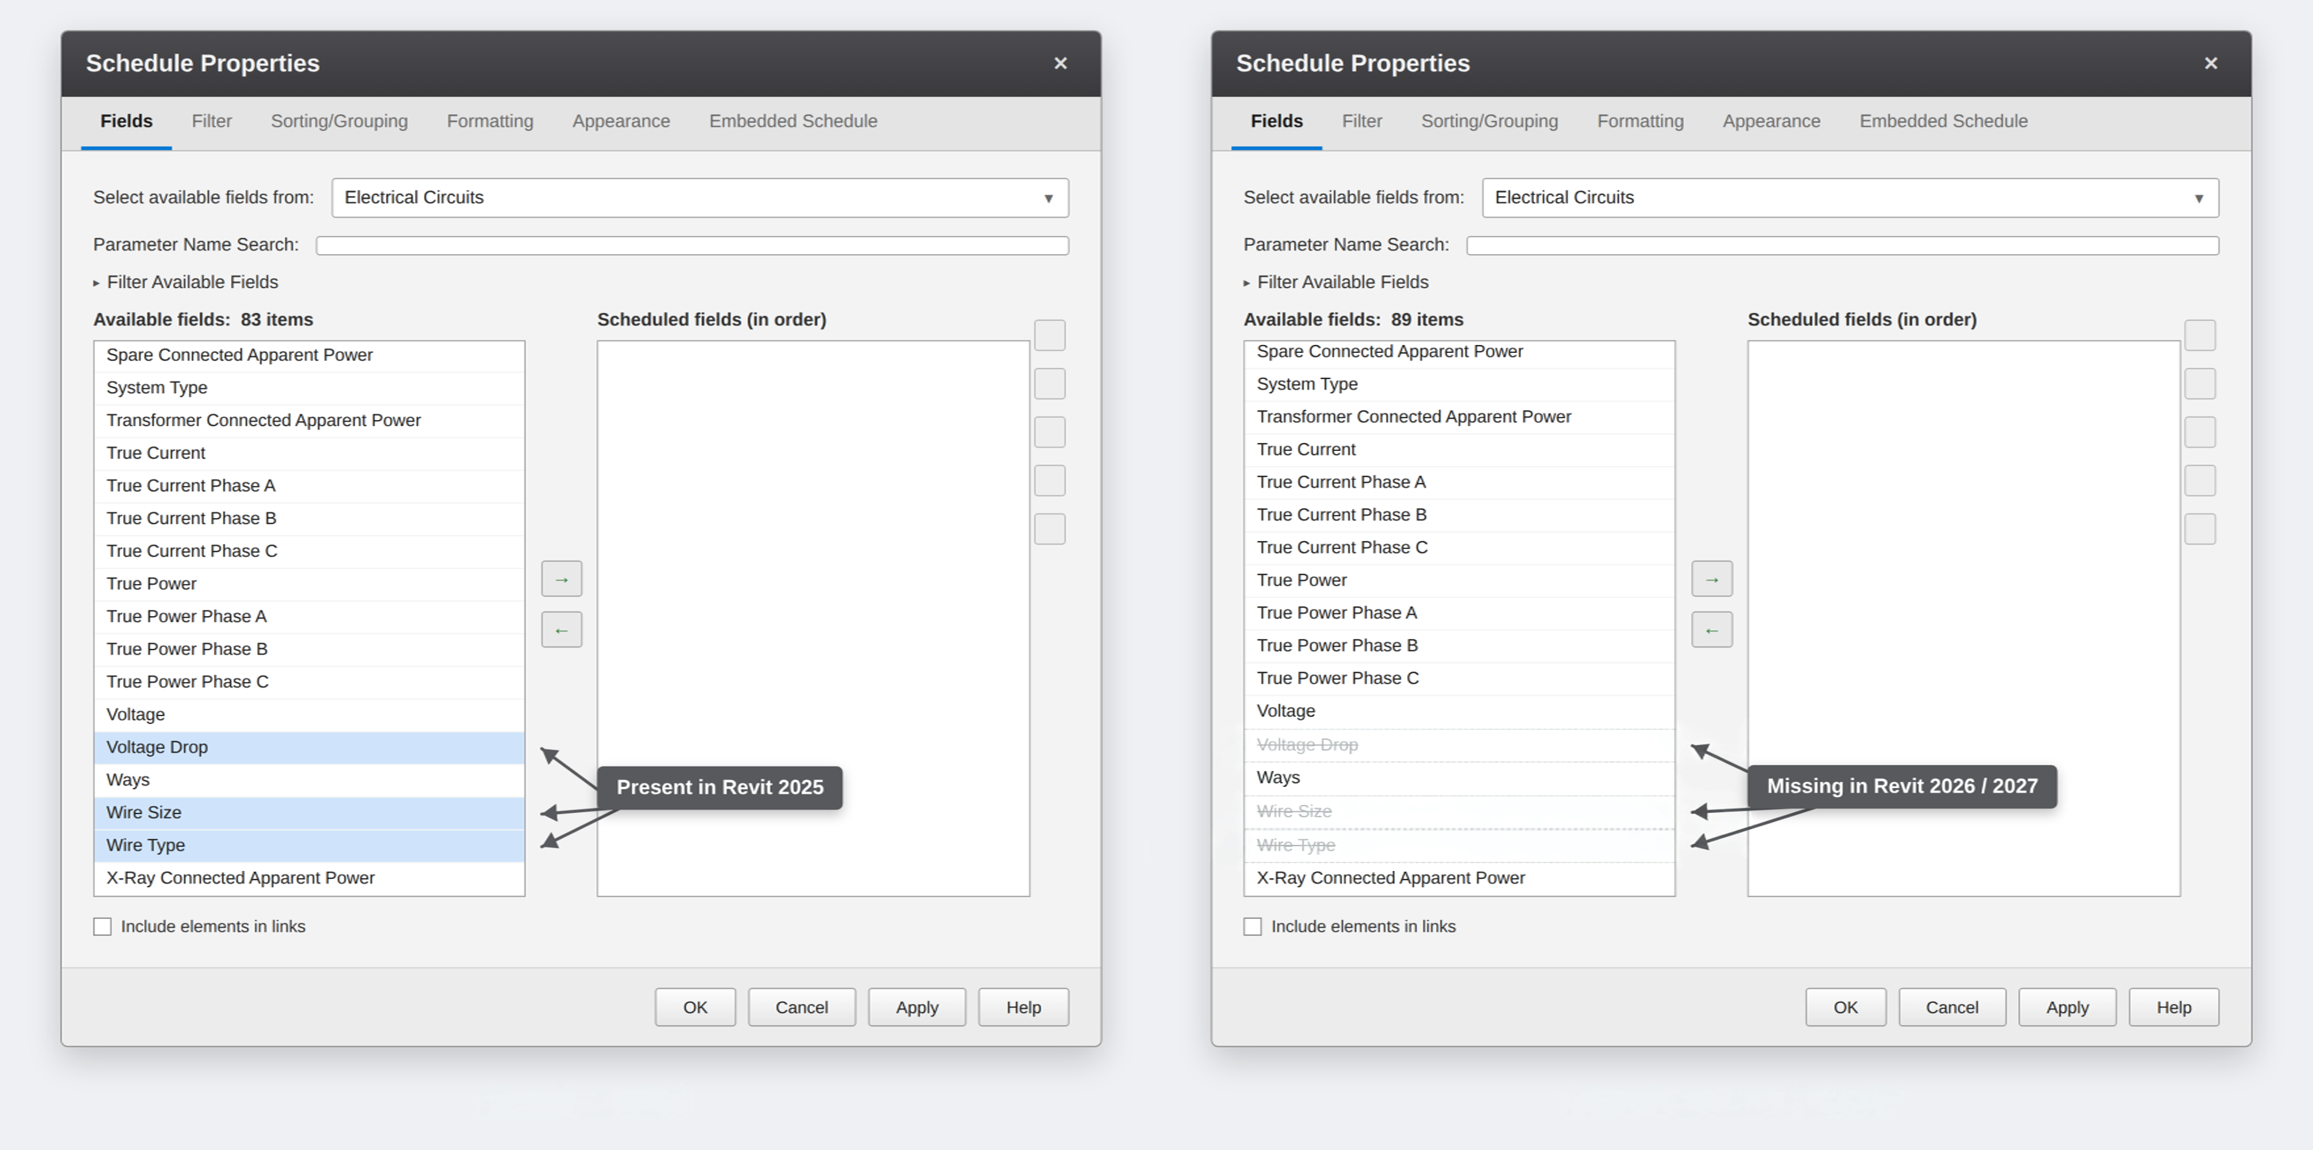
Task: Select True Power Phase B in right dialog
Action: tap(1459, 646)
